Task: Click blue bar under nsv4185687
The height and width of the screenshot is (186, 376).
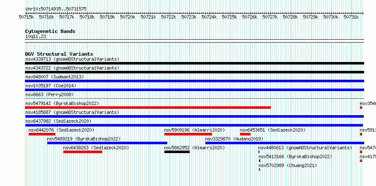Action: pos(194,116)
